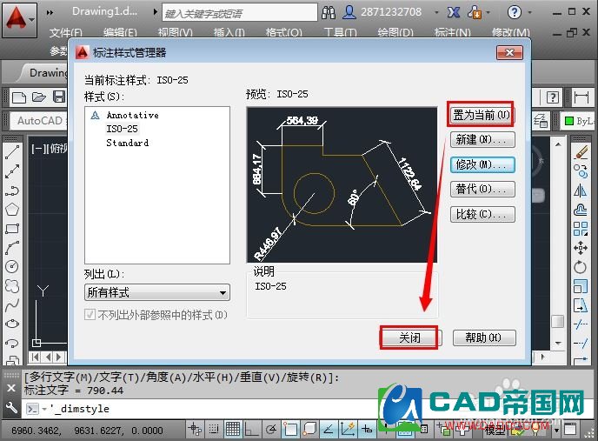The width and height of the screenshot is (598, 441).
Task: Open the 格式(O) menu
Action: tap(283, 32)
